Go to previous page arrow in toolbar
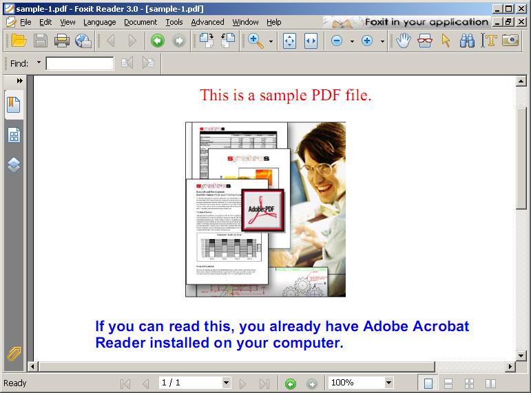The width and height of the screenshot is (531, 393). 110,41
